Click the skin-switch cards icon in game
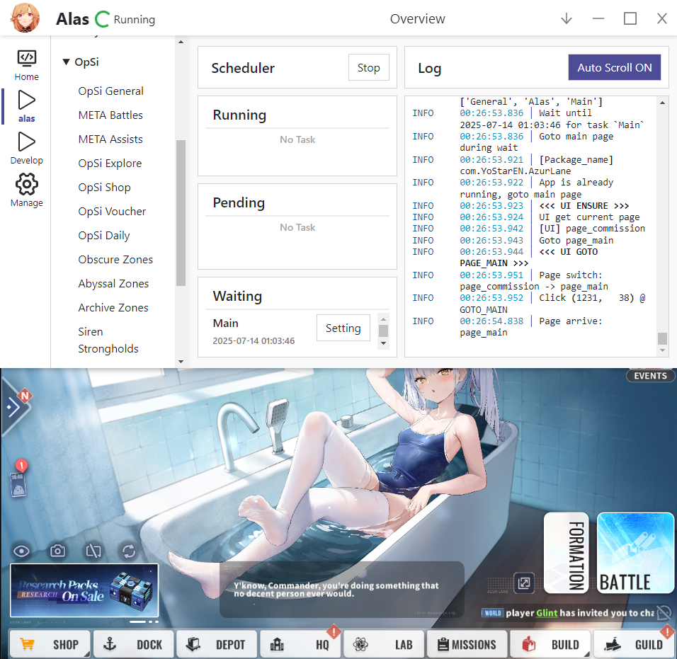 click(x=93, y=551)
